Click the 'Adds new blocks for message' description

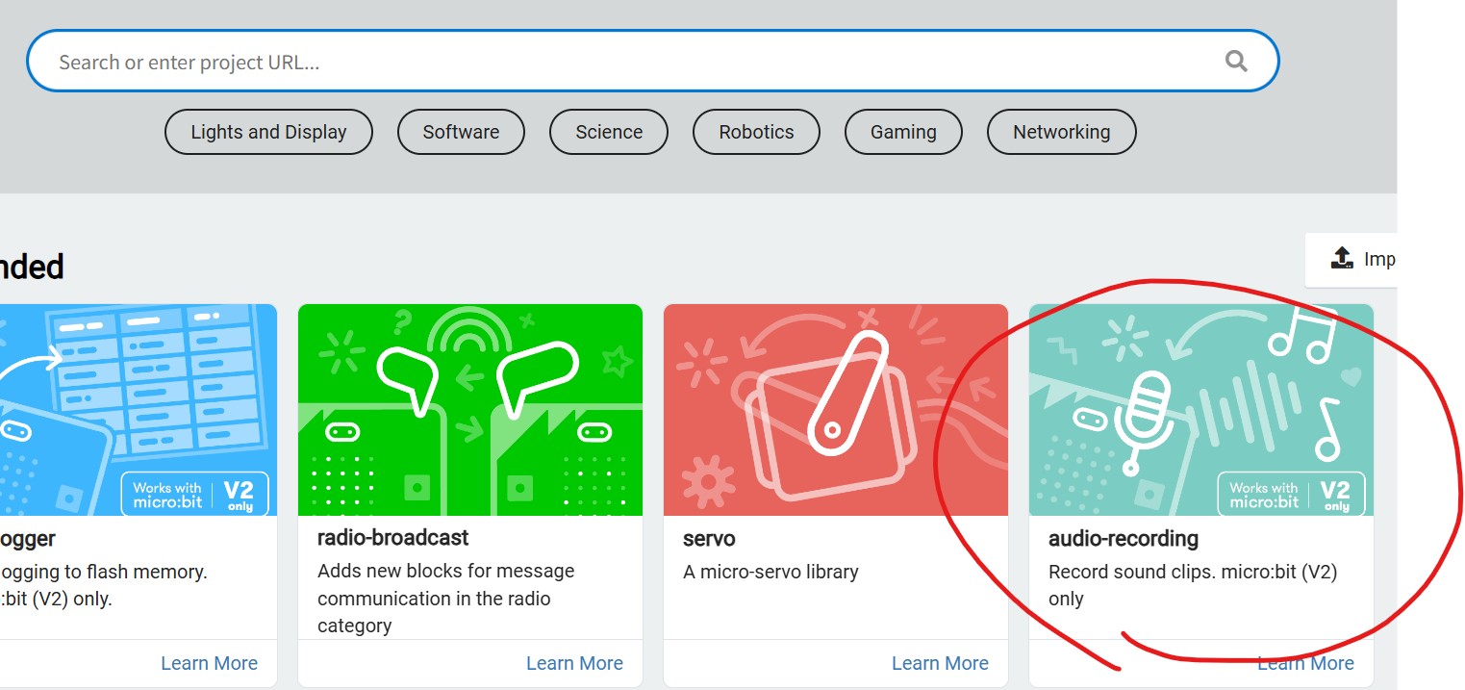446,598
